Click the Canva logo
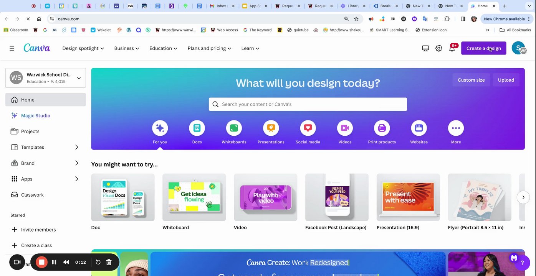Viewport: 536px width, 276px height. point(37,48)
